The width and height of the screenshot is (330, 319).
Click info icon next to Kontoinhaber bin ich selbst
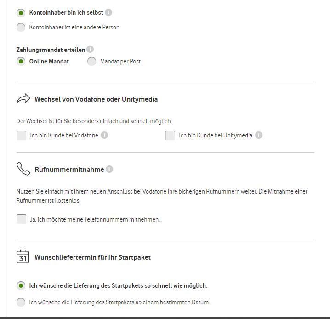(108, 13)
